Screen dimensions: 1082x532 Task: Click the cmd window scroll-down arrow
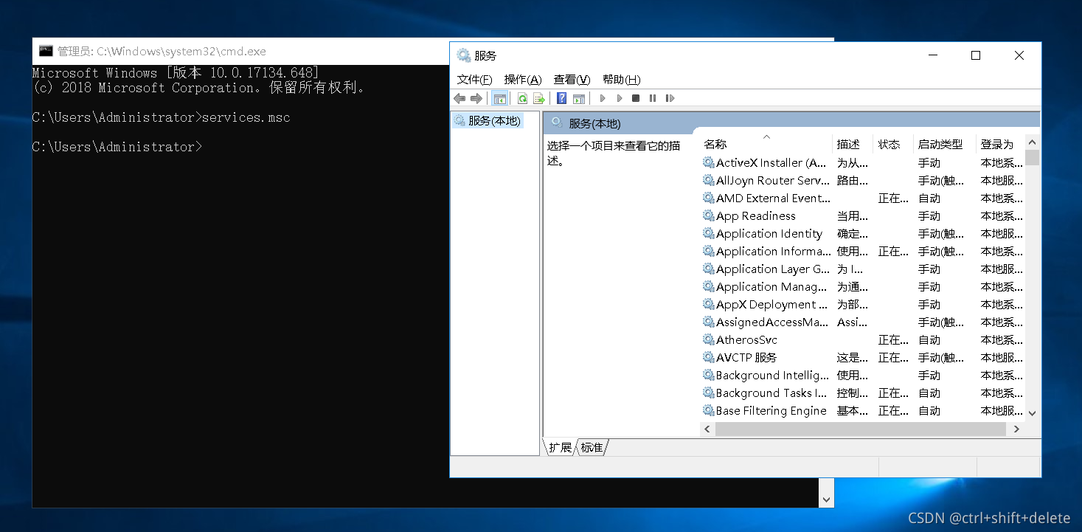(x=827, y=500)
